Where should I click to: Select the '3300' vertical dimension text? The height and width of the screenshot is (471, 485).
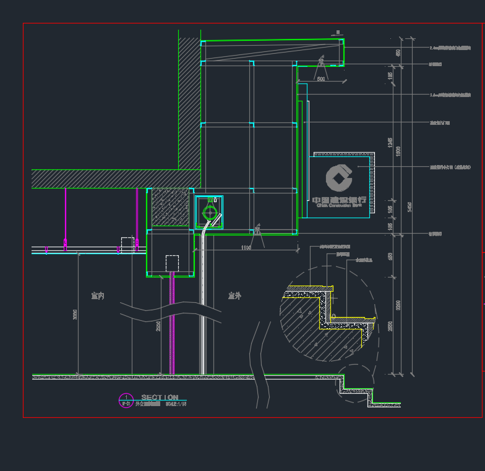coord(398,305)
